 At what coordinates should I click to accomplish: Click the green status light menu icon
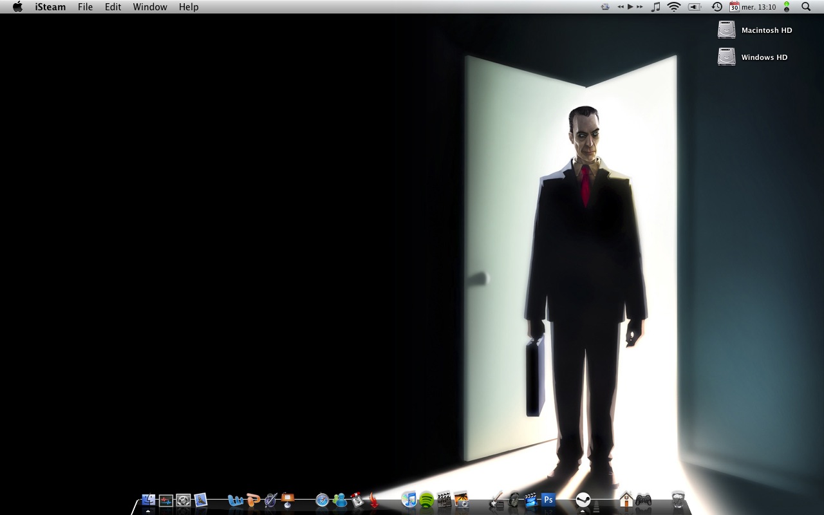[x=787, y=6]
